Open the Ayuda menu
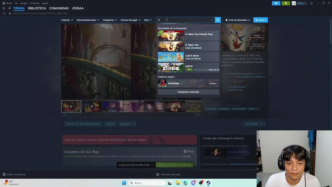The image size is (332, 187). (x=45, y=3)
